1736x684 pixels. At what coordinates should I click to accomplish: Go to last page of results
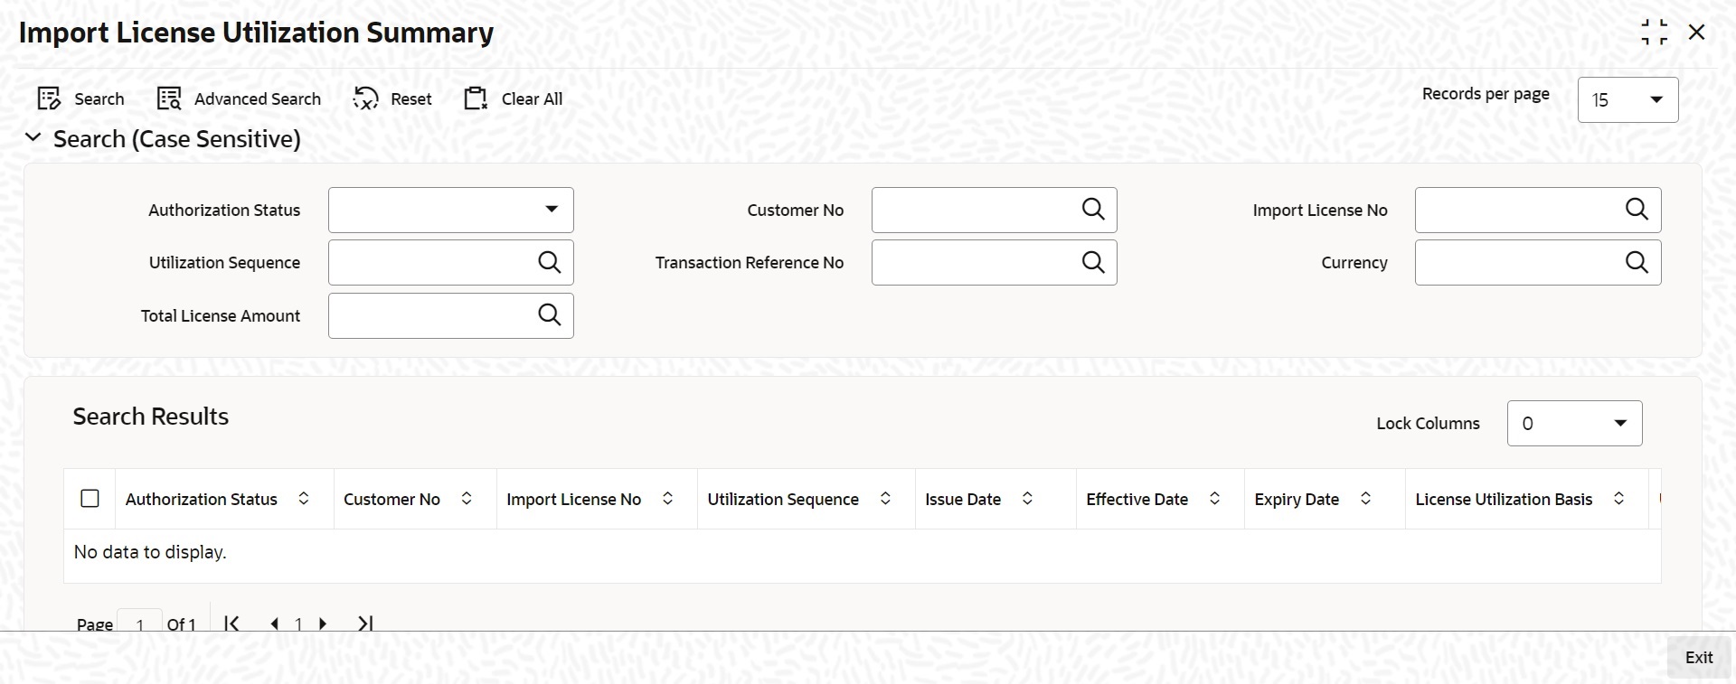365,623
